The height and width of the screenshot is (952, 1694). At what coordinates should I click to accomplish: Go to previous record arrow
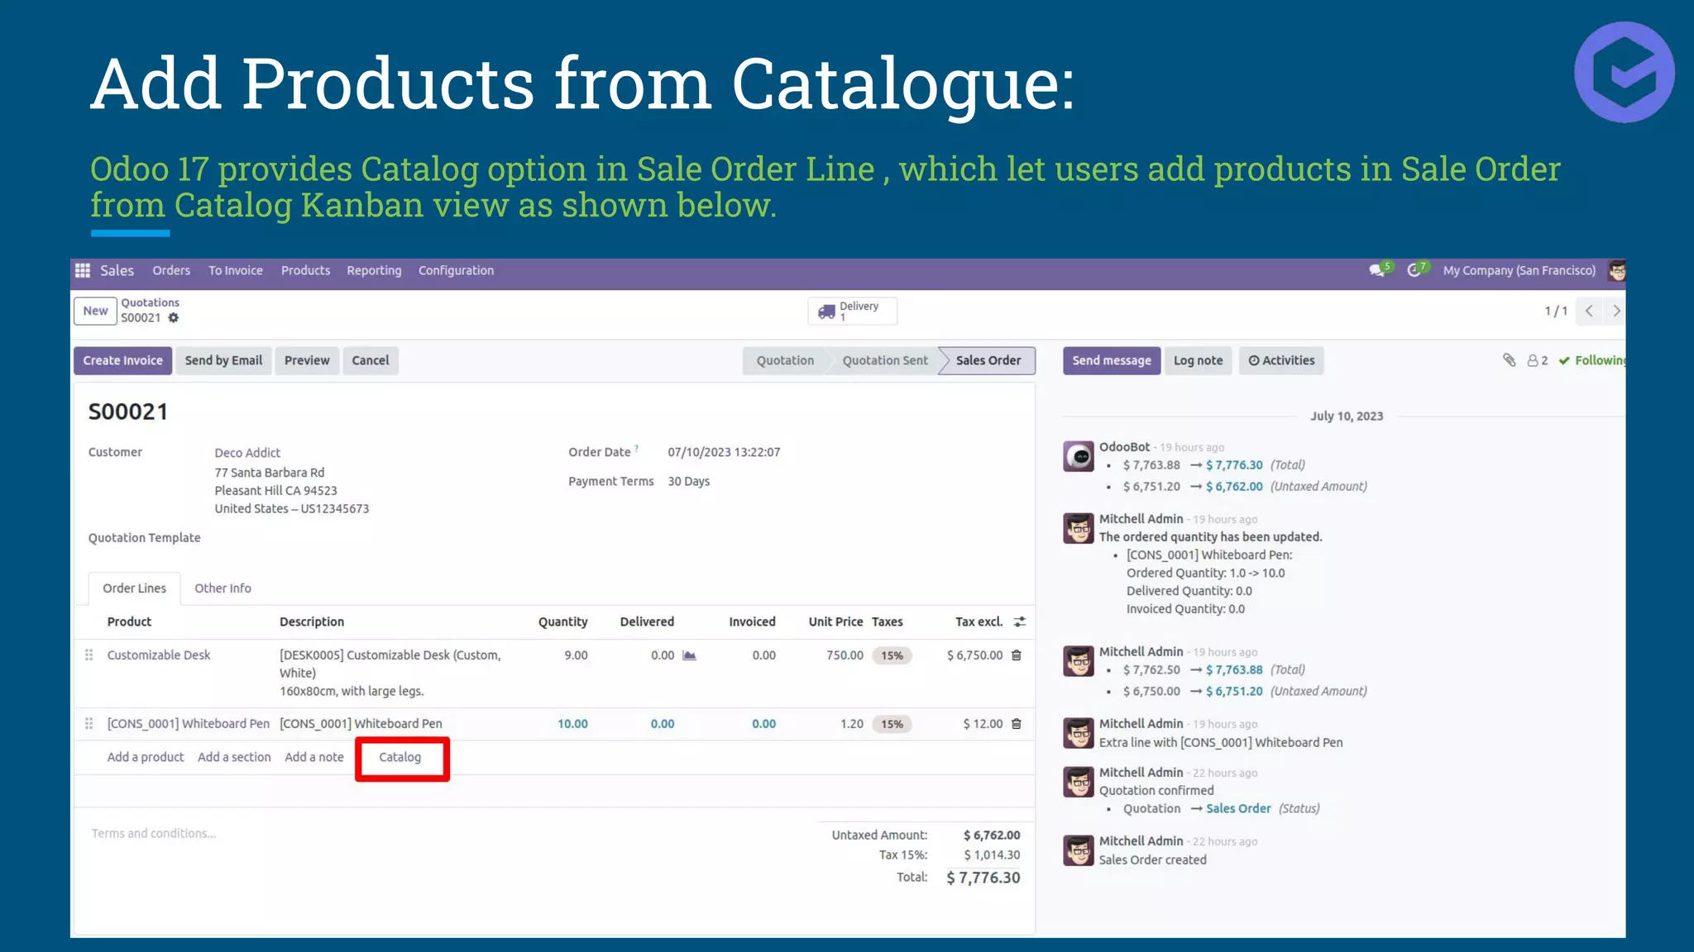pyautogui.click(x=1589, y=311)
